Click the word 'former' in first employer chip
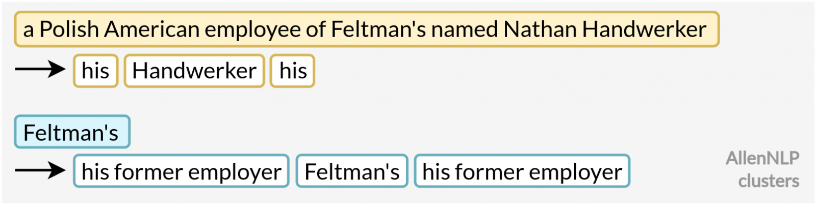 [x=146, y=171]
